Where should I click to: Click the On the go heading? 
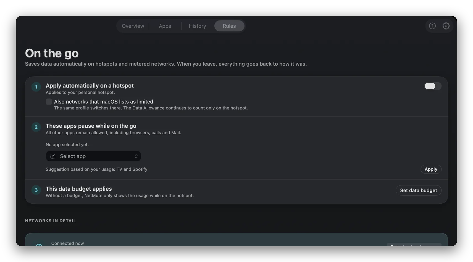52,53
